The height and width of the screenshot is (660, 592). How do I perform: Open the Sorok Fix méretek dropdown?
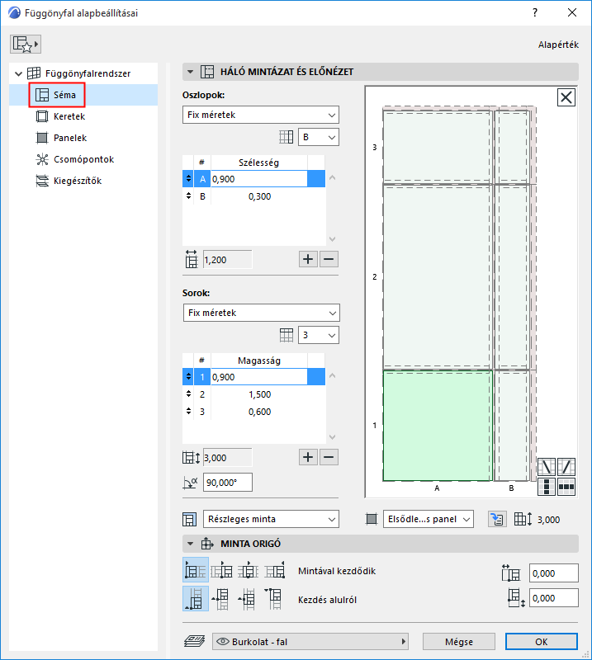[x=261, y=313]
